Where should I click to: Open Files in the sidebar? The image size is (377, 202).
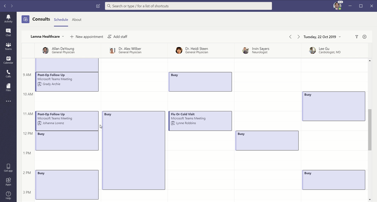(8, 87)
